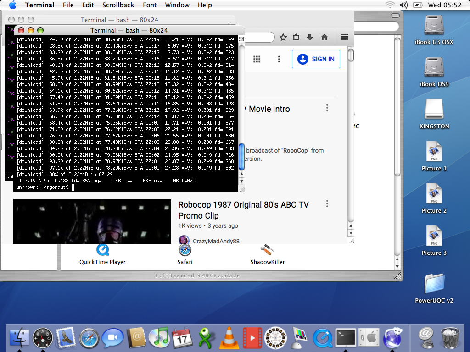The width and height of the screenshot is (470, 352).
Task: Click the Terminal scrollbar up arrow
Action: coord(241,174)
